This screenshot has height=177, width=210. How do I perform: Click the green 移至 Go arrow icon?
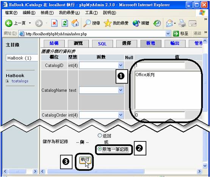coord(176,33)
